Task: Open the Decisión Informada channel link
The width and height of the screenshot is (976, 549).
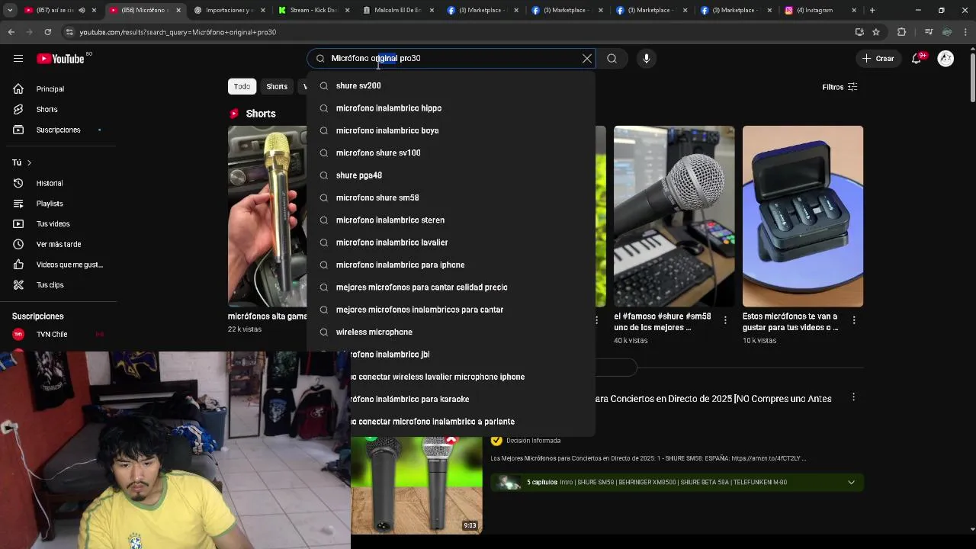Action: 533,441
